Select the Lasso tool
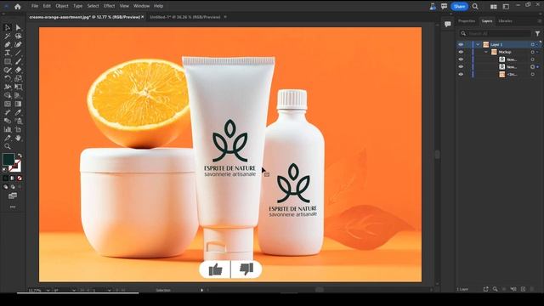 18,36
